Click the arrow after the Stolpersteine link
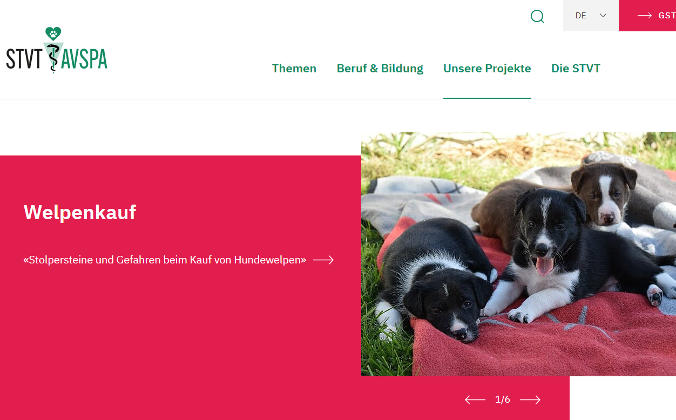The width and height of the screenshot is (676, 420). (x=323, y=260)
